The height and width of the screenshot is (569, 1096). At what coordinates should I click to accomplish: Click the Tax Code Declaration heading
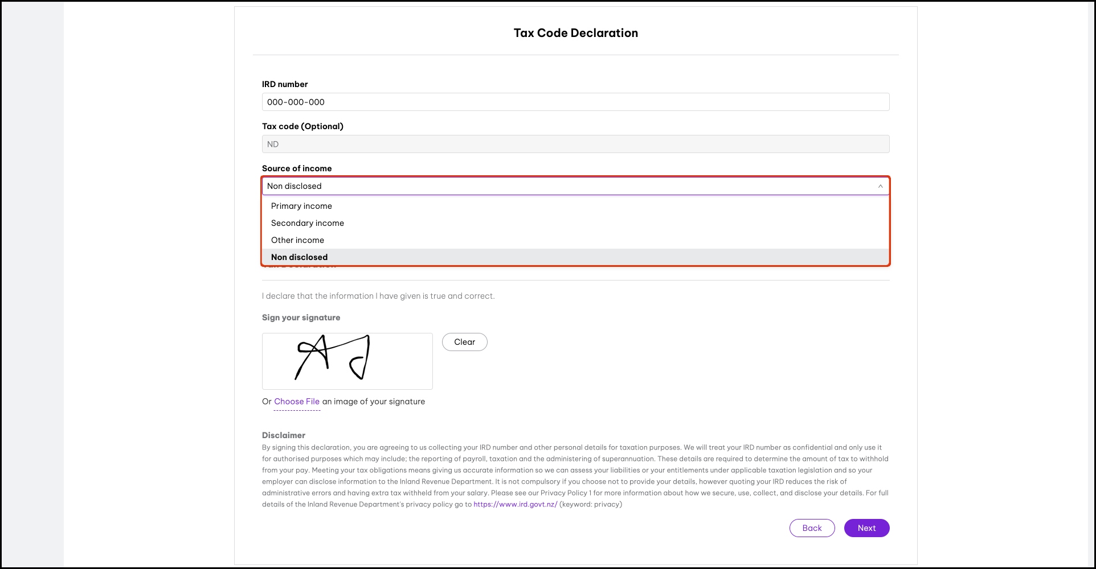pyautogui.click(x=575, y=33)
